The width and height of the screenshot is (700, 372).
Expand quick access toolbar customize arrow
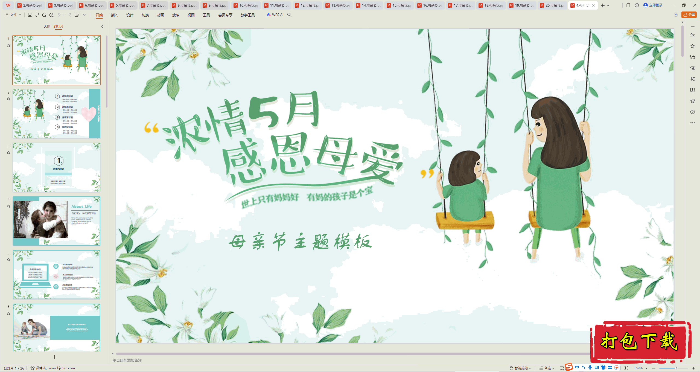(x=84, y=15)
